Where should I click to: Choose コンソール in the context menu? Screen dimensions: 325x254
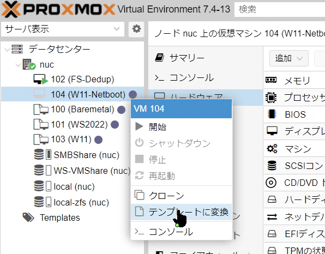pyautogui.click(x=182, y=232)
